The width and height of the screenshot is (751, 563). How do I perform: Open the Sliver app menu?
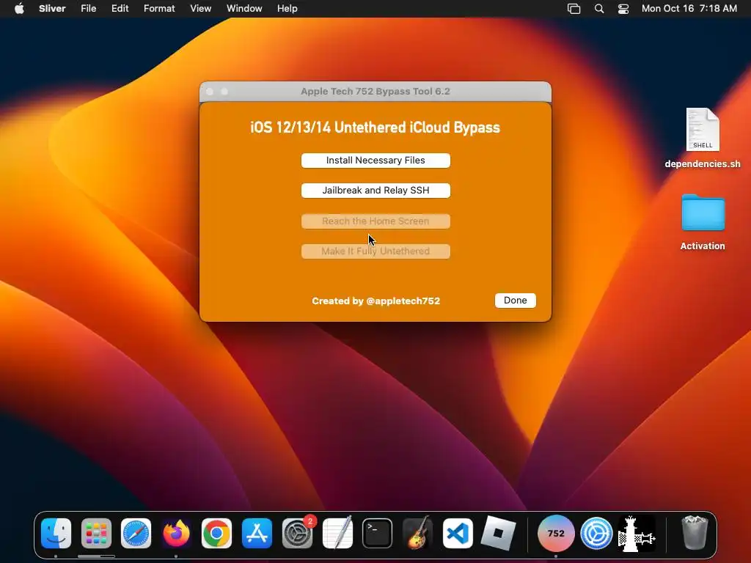point(52,9)
